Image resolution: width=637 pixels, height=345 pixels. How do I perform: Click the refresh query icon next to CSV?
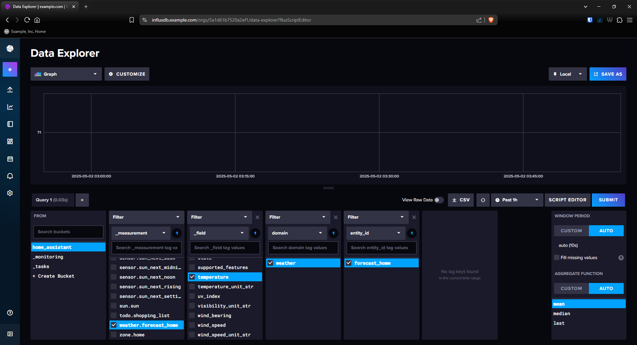click(x=483, y=200)
